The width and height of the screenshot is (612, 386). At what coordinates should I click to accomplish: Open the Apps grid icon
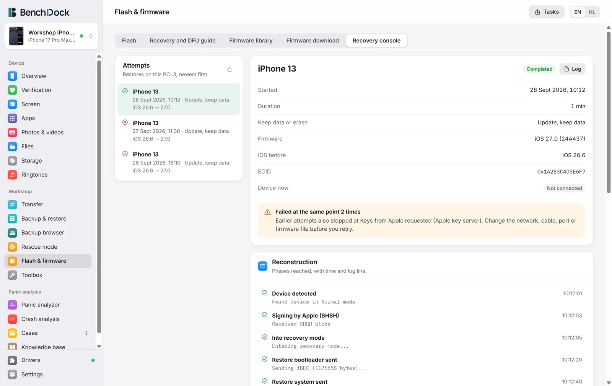tap(12, 118)
